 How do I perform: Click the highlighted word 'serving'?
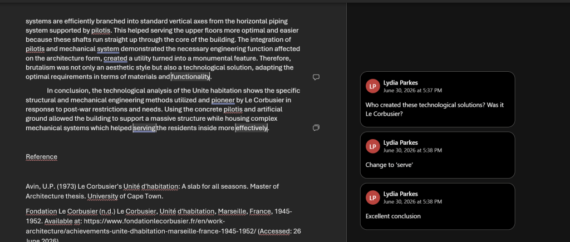click(144, 128)
